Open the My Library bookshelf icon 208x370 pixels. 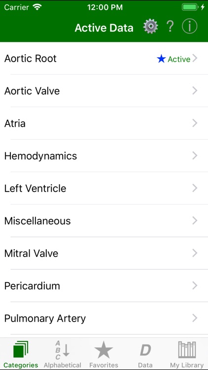[x=187, y=349]
